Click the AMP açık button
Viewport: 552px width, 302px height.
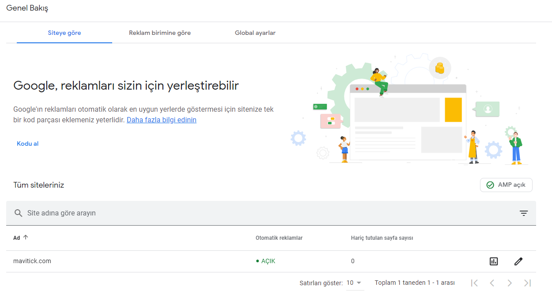coord(506,185)
